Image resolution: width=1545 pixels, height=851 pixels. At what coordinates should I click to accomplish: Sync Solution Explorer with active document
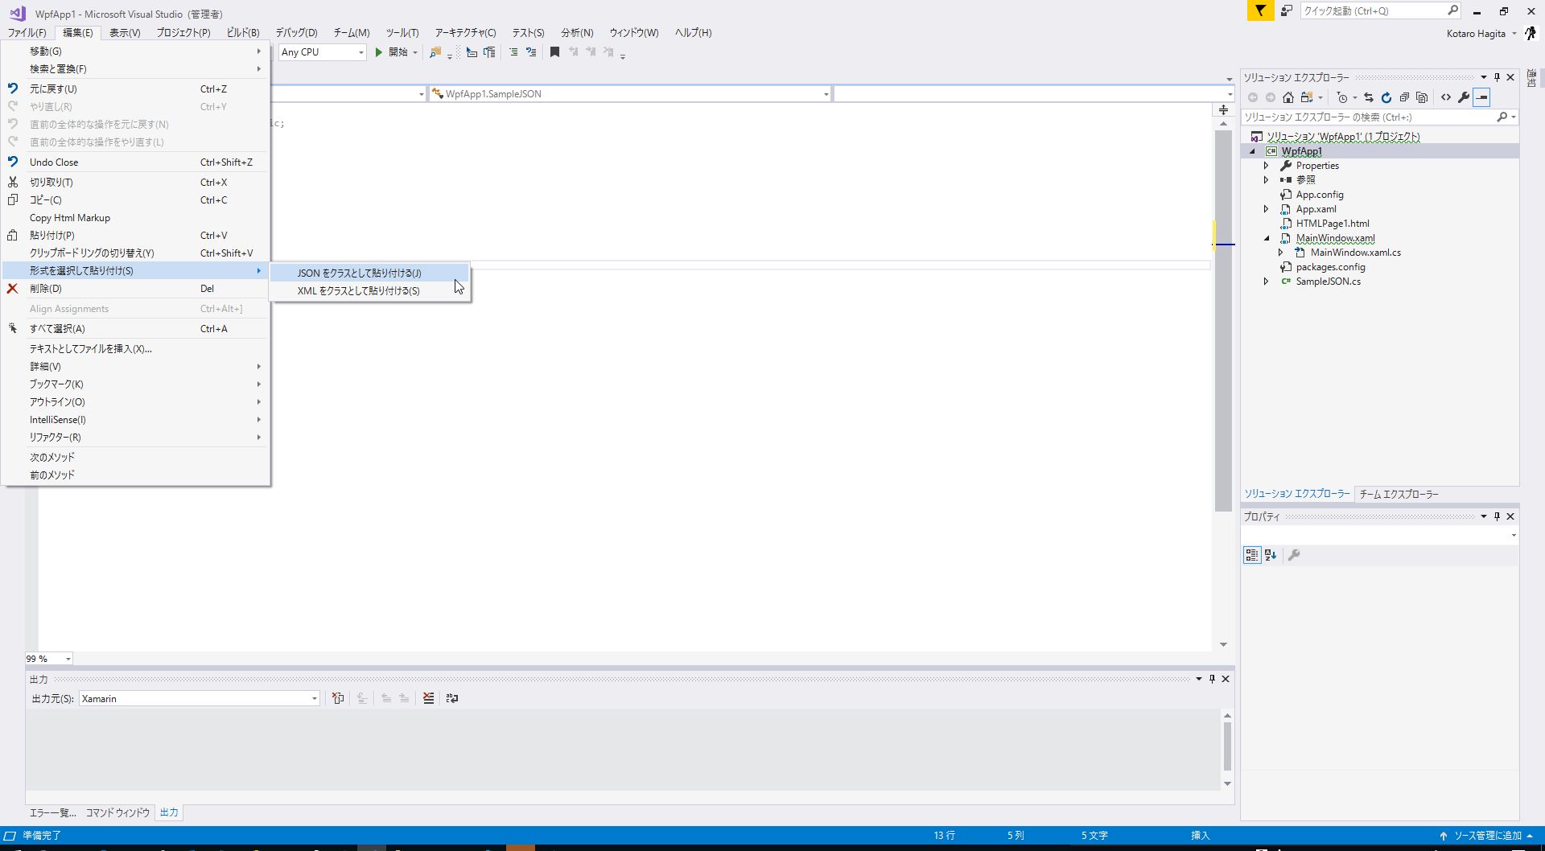point(1368,97)
